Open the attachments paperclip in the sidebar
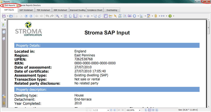This screenshot has height=112, width=211. point(4,103)
